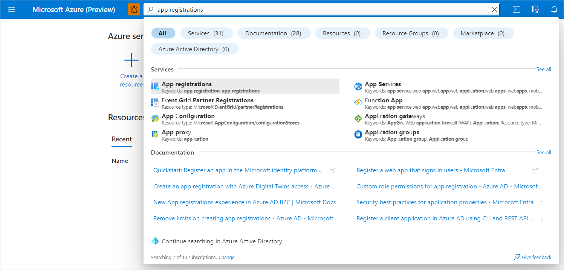This screenshot has width=564, height=270.
Task: Open App Configuration service result
Action: (x=245, y=119)
